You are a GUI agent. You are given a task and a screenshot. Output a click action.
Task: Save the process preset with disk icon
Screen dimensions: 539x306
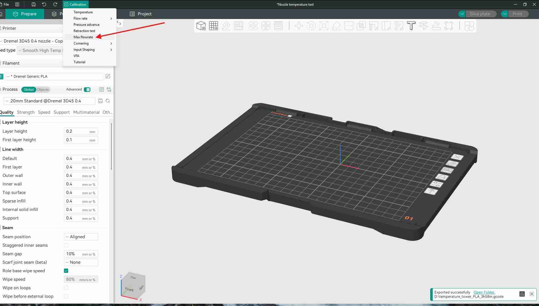click(100, 101)
